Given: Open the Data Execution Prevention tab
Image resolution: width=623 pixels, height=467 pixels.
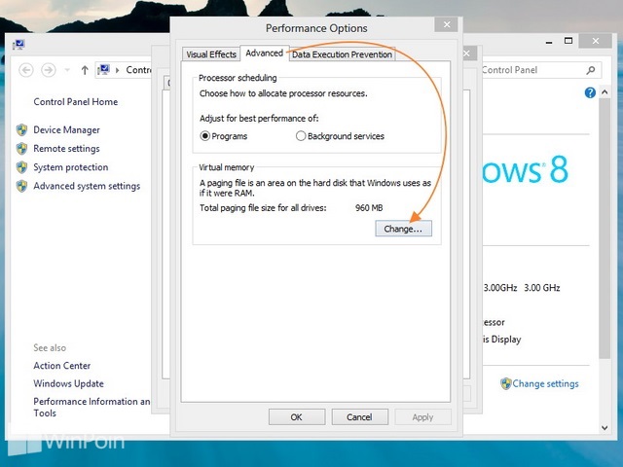Looking at the screenshot, I should [x=342, y=54].
